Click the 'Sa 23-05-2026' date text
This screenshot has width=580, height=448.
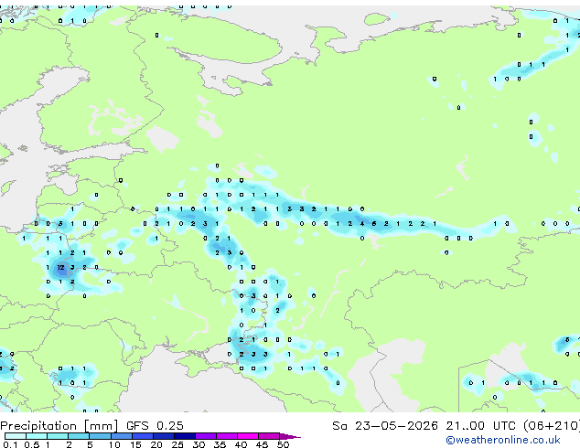point(385,426)
